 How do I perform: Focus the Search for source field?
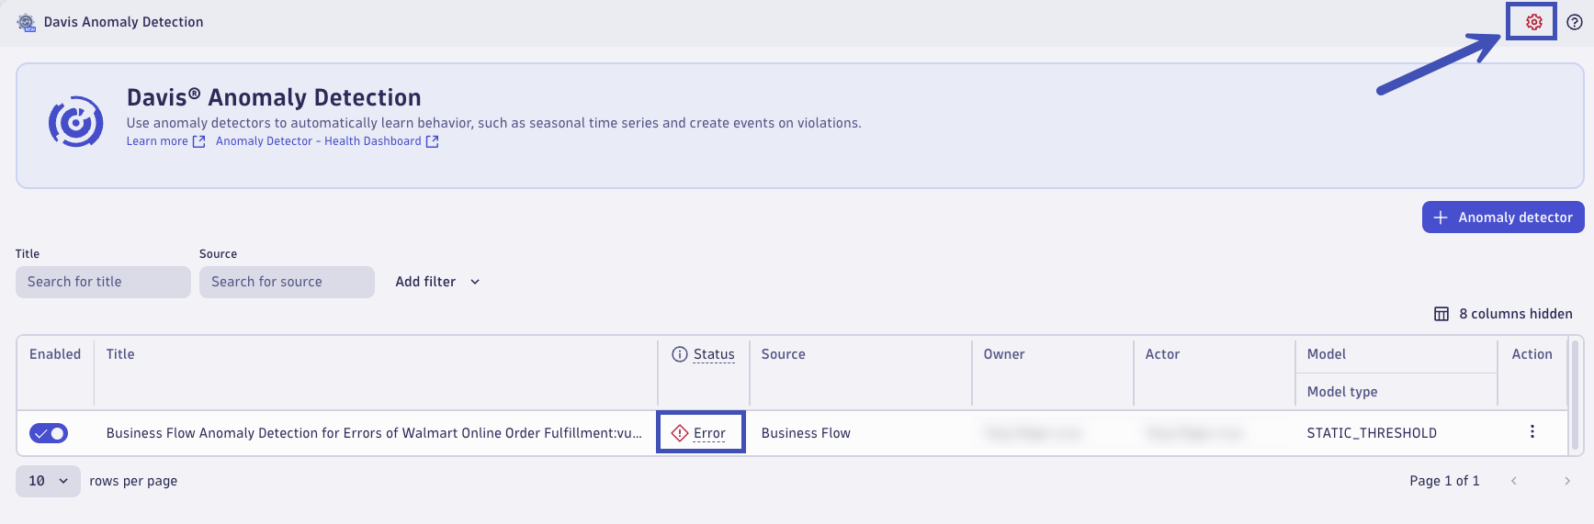pyautogui.click(x=287, y=282)
